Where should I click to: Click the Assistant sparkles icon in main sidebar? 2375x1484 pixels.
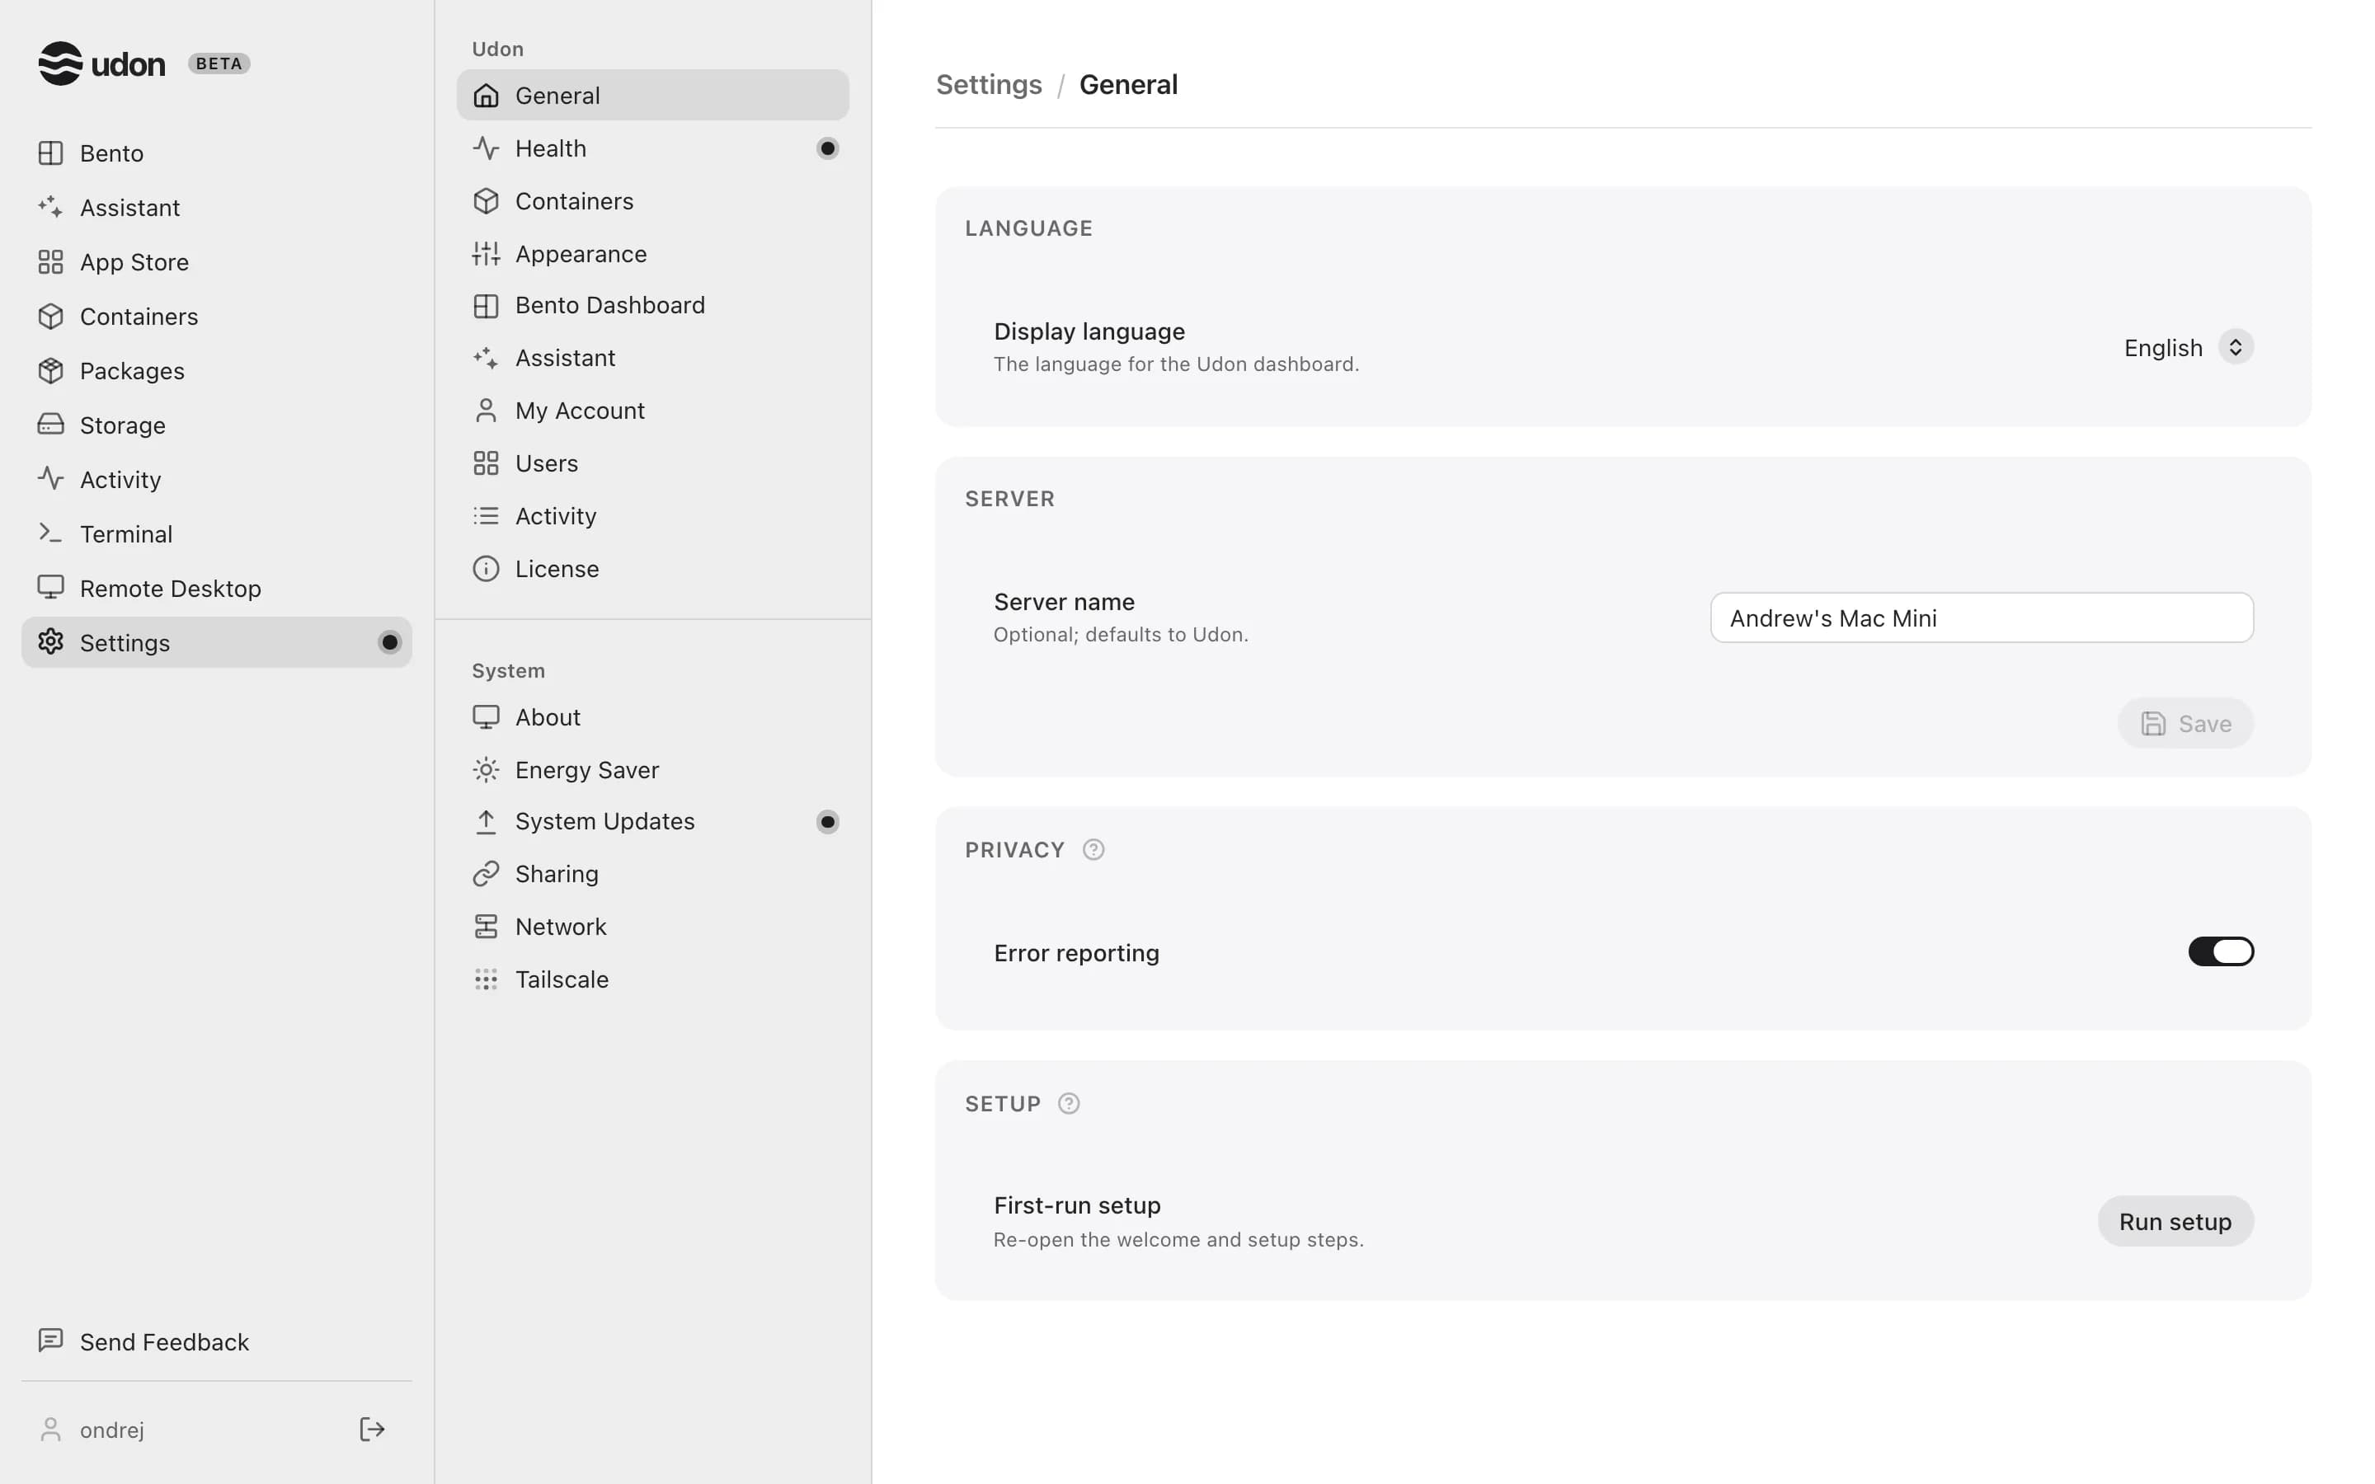tap(50, 207)
